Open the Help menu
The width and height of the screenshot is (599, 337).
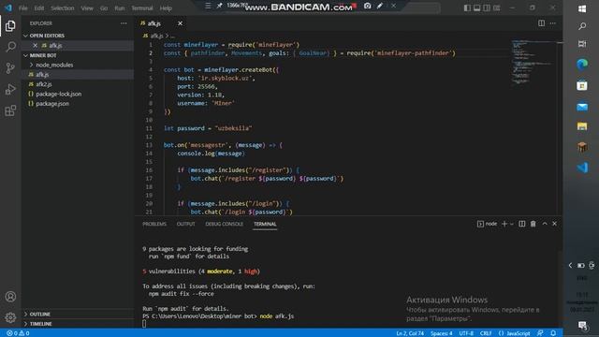[166, 8]
